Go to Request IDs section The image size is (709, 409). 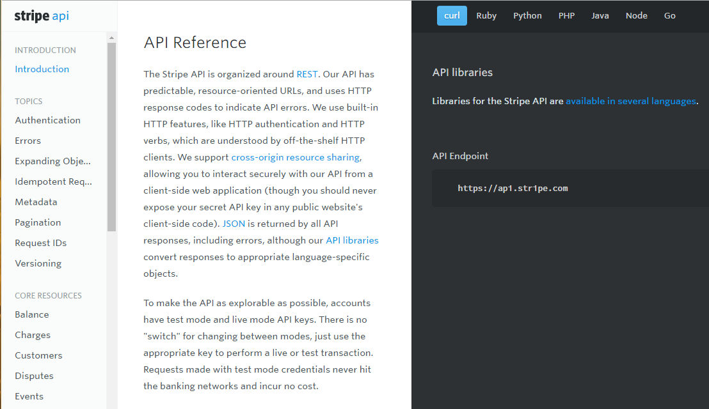pos(41,243)
